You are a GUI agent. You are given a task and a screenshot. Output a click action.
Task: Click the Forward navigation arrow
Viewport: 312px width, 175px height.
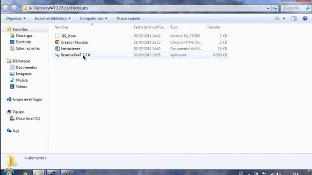[14, 8]
